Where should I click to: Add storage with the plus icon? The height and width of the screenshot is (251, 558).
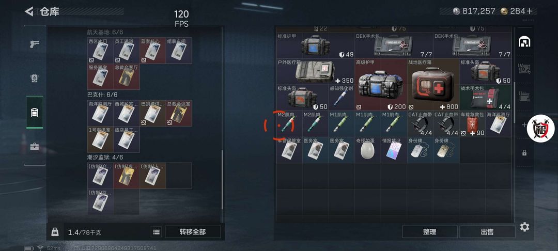click(524, 125)
